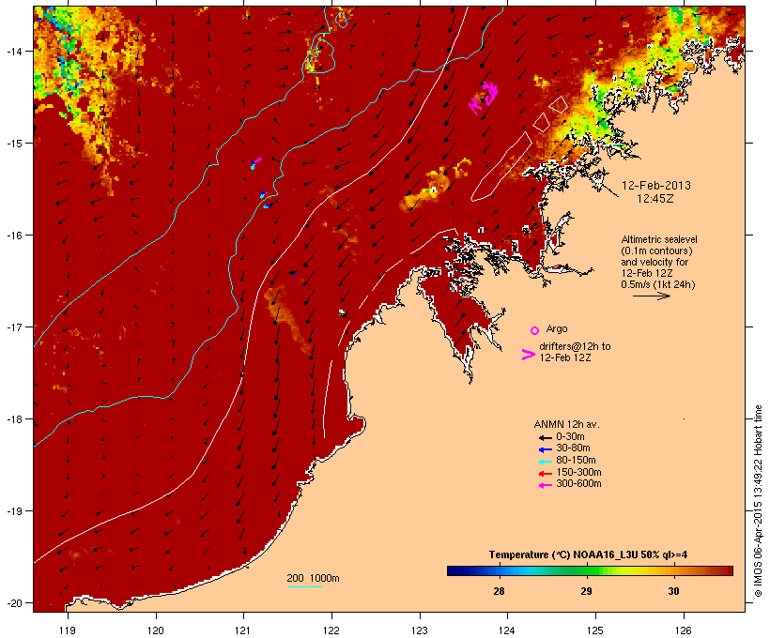
Task: Click latitude axis label -19
Action: point(13,511)
